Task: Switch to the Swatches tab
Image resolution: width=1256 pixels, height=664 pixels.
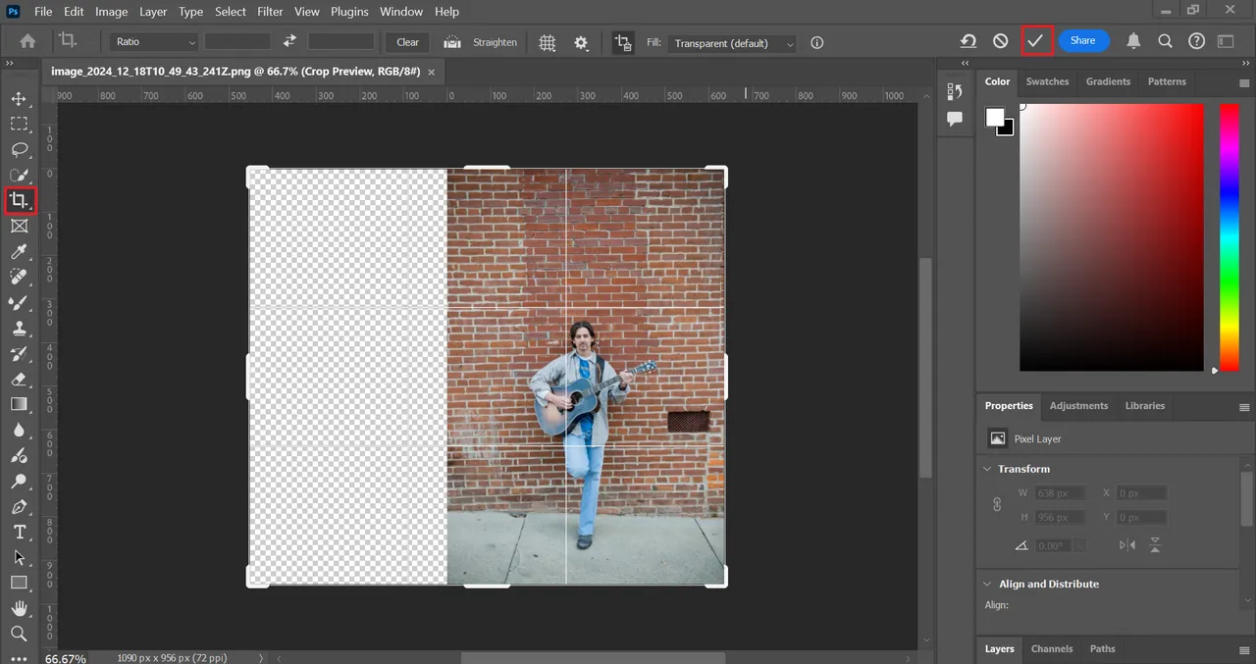Action: tap(1047, 81)
